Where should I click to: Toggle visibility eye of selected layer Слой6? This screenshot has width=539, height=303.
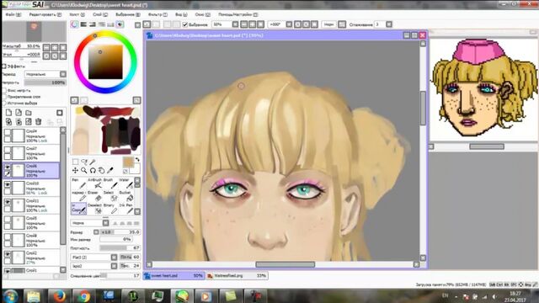pyautogui.click(x=8, y=167)
